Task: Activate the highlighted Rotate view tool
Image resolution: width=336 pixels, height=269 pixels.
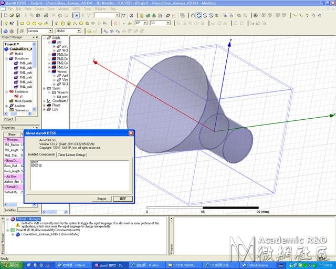Action: click(x=198, y=15)
